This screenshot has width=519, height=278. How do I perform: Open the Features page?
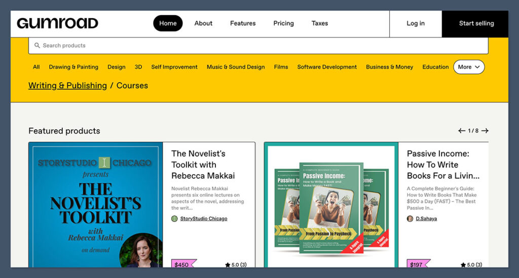coord(243,23)
